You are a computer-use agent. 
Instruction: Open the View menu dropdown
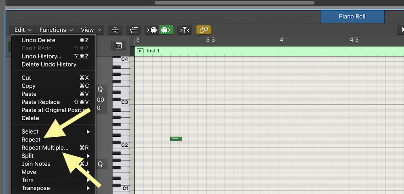pos(90,30)
